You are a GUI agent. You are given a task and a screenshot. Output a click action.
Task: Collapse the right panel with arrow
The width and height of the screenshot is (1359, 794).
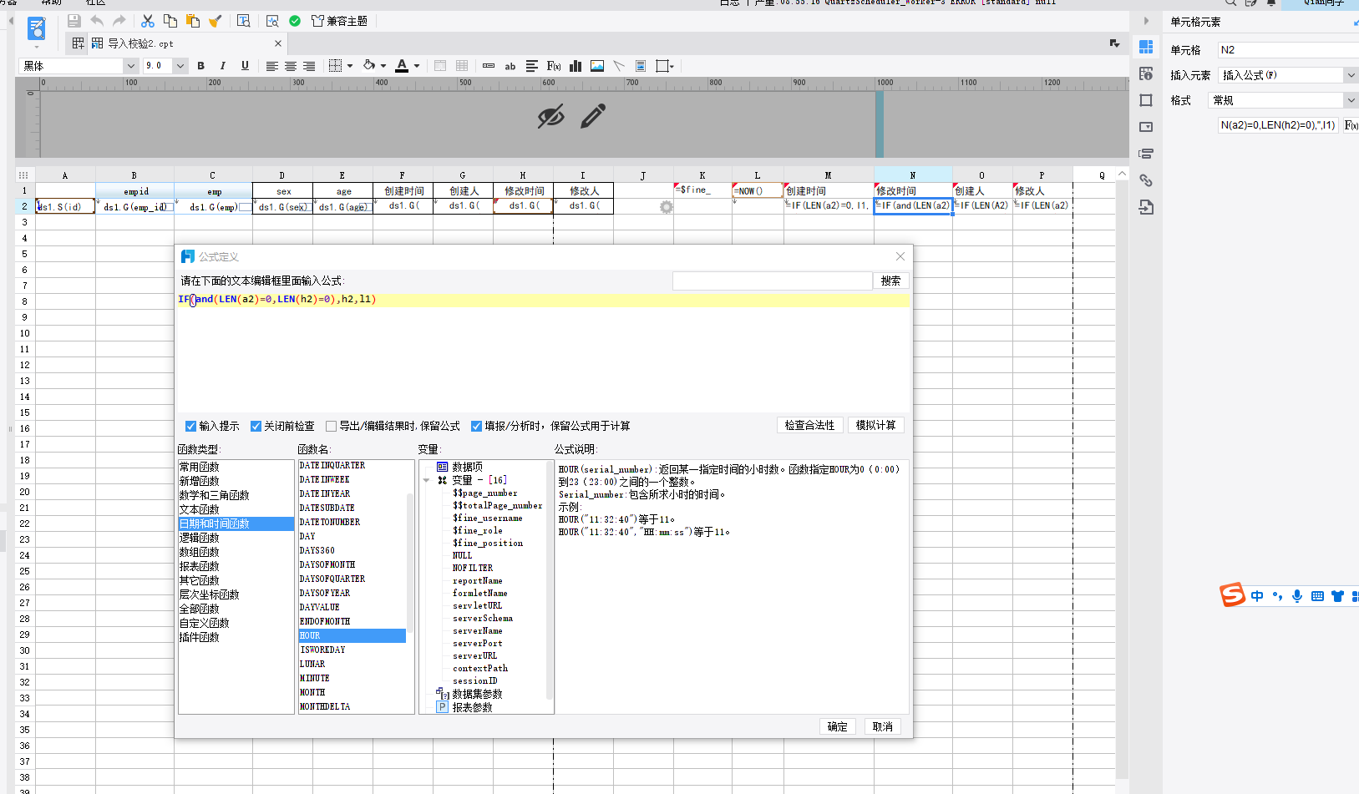tap(1146, 21)
